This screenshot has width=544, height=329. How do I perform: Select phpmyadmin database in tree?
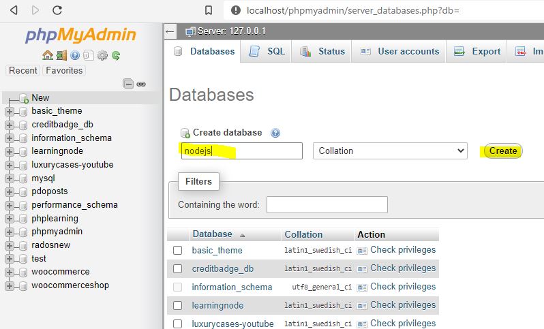pos(57,232)
